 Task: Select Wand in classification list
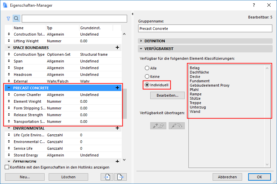(x=195, y=111)
